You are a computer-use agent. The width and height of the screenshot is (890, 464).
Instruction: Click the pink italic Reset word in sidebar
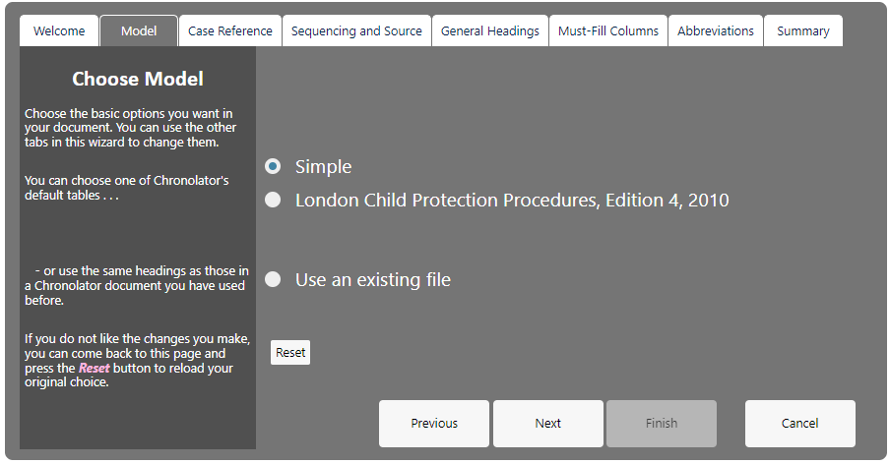[95, 368]
